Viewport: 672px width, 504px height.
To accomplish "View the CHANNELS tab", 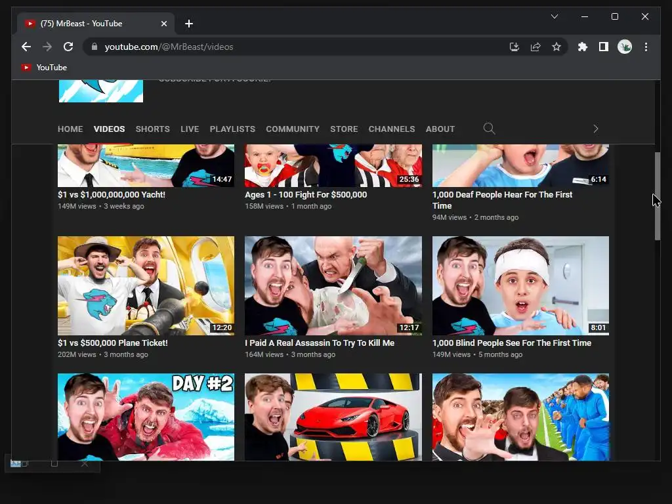I will 392,129.
